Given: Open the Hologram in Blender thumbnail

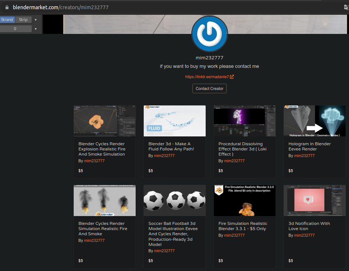Looking at the screenshot, I should pos(315,121).
